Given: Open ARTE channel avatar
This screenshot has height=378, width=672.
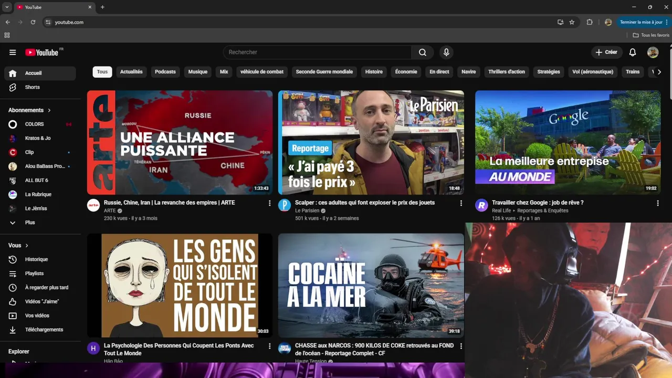Looking at the screenshot, I should pyautogui.click(x=93, y=205).
